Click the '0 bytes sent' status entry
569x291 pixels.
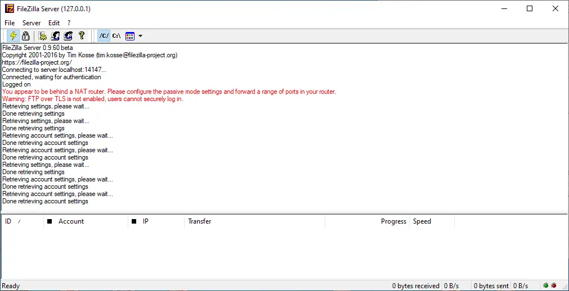pos(491,286)
